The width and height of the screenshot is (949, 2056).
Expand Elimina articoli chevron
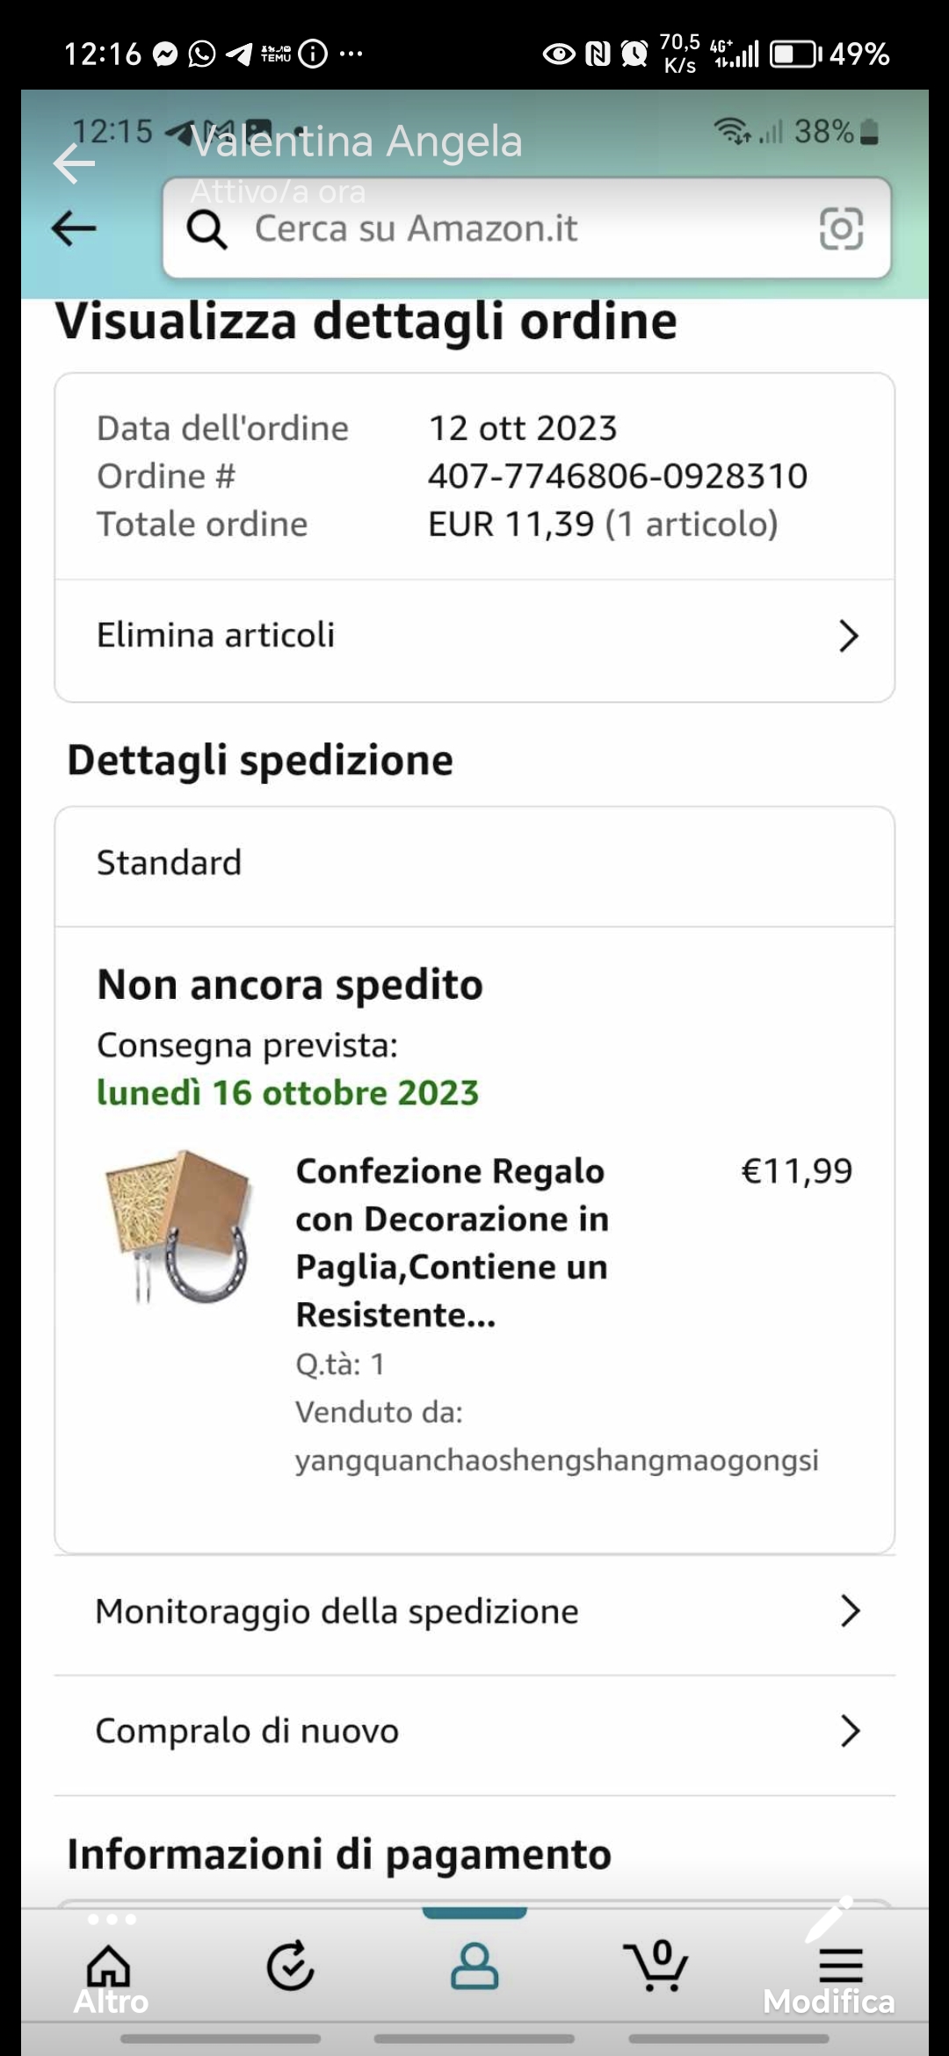click(x=848, y=635)
